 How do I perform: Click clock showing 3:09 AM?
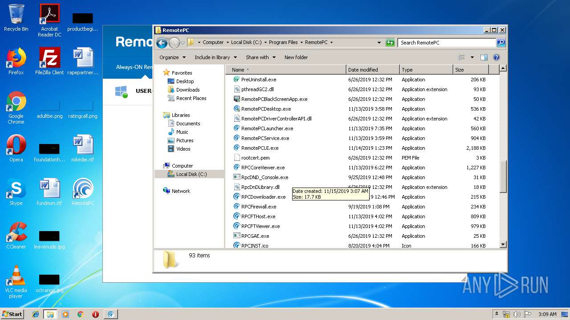(547, 314)
